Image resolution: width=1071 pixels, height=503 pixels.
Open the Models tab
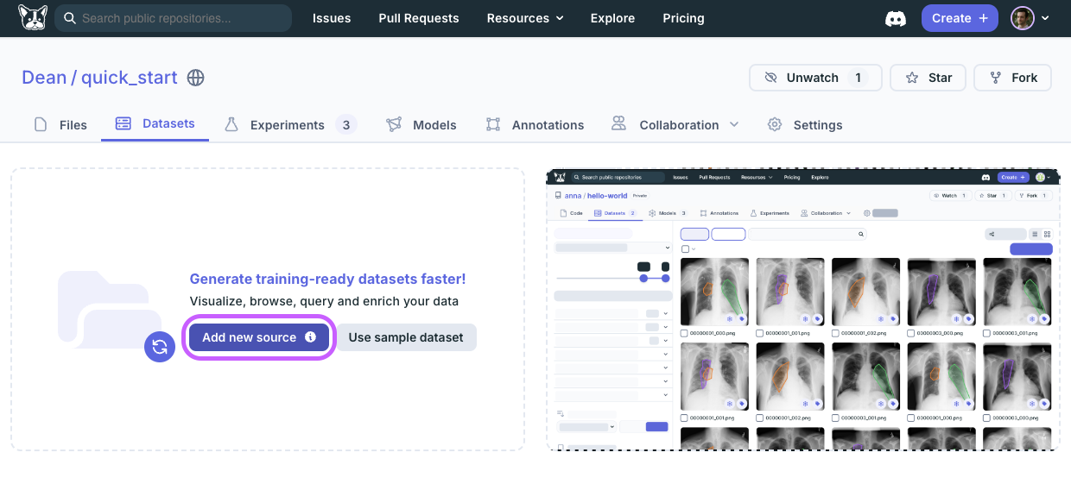click(421, 124)
